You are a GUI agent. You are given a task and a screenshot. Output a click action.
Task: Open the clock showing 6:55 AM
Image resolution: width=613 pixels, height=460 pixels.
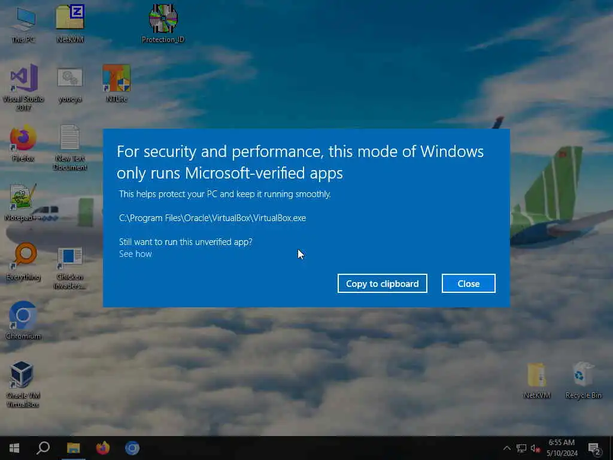(562, 448)
